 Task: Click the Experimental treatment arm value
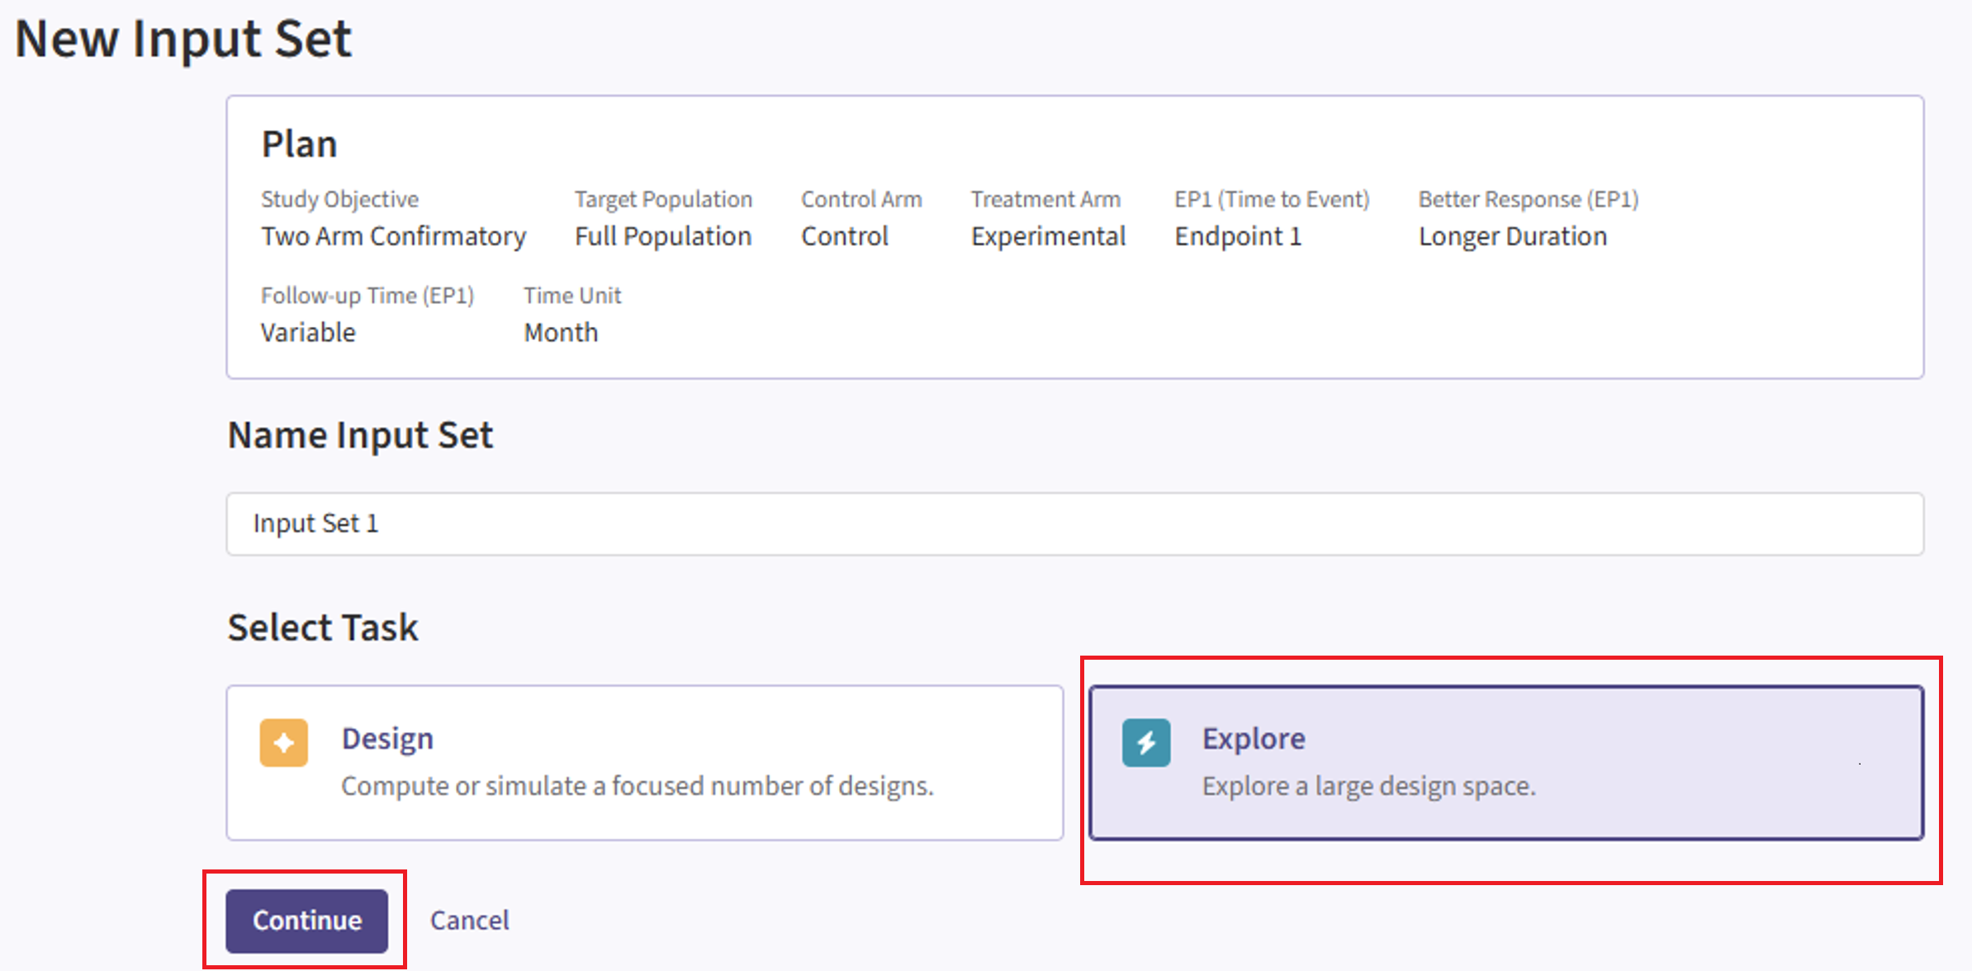(x=1048, y=236)
